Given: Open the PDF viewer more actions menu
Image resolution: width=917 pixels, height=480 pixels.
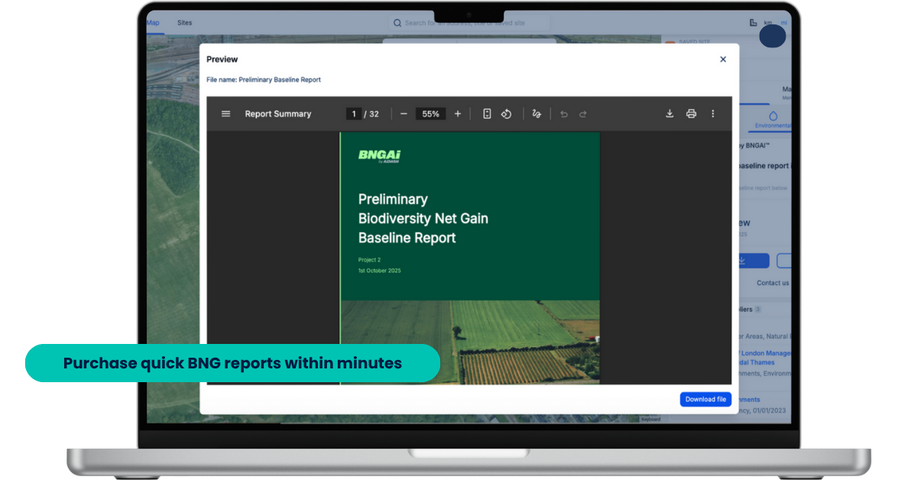Looking at the screenshot, I should (713, 114).
